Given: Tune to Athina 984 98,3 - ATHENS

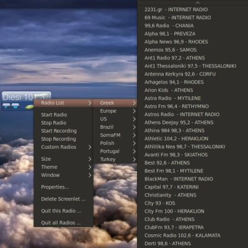Looking at the screenshot, I should [193, 130].
